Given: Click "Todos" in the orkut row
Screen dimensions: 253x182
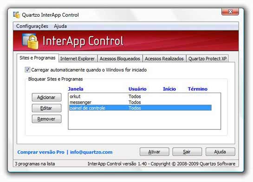Looking at the screenshot, I should click(x=135, y=96).
